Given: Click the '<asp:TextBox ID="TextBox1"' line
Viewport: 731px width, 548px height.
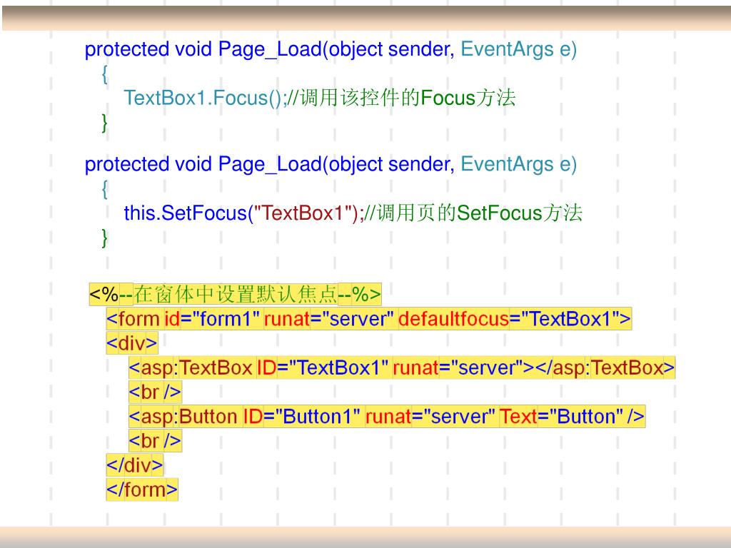Looking at the screenshot, I should point(402,367).
